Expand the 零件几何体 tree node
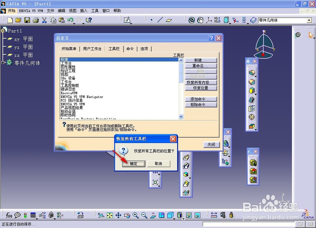Screen dimensions: 316x228 coord(3,63)
